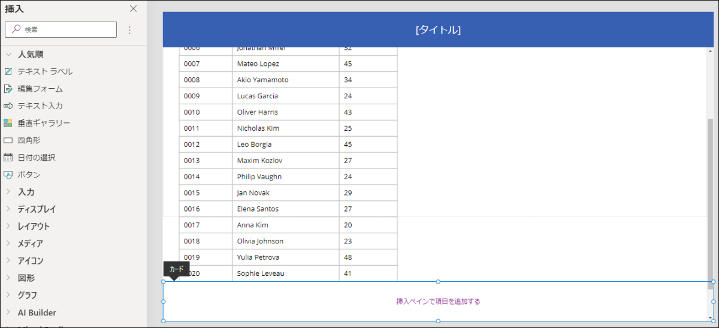The height and width of the screenshot is (328, 719).
Task: Expand the AI Builder category
Action: point(8,312)
